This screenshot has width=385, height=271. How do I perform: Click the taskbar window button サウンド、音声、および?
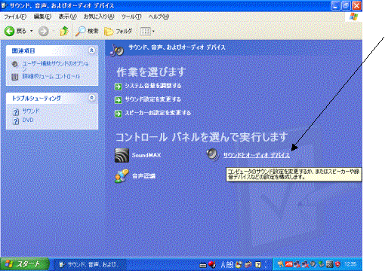coord(89,264)
